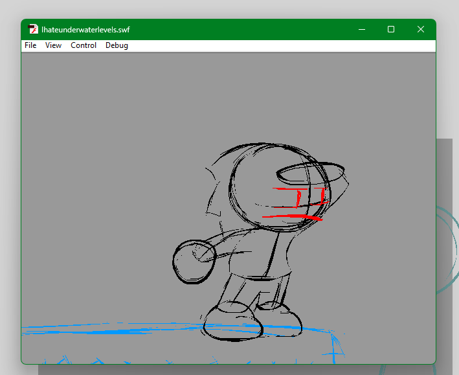The image size is (459, 375).
Task: Open the View menu
Action: 53,45
